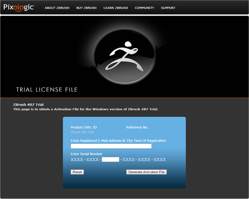The width and height of the screenshot is (249, 199).
Task: Click the greyed 'ZBrush 4R7 Trial' product text
Action: (x=82, y=132)
